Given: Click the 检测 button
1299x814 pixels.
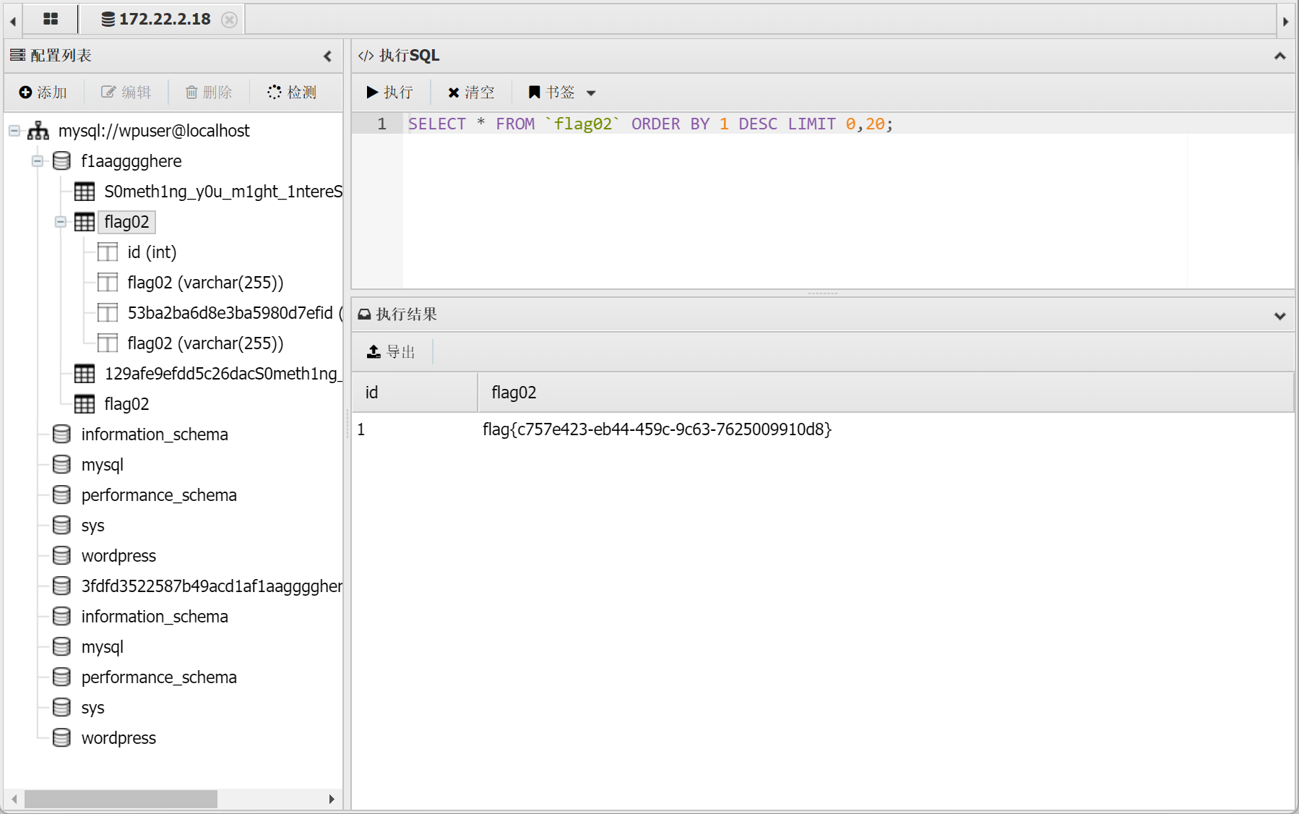Looking at the screenshot, I should tap(292, 92).
